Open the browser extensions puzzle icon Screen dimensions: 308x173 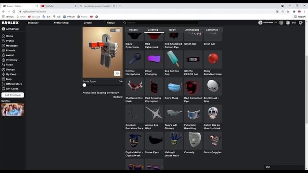pos(294,12)
